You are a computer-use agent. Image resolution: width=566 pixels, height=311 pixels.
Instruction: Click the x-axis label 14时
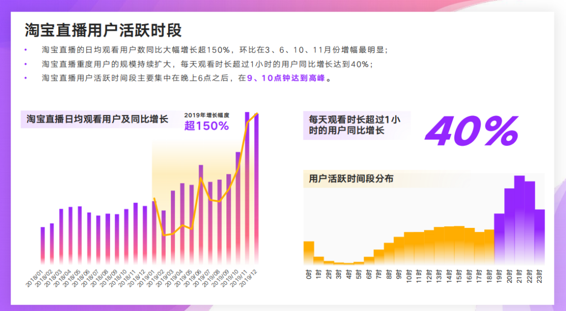tap(449, 276)
